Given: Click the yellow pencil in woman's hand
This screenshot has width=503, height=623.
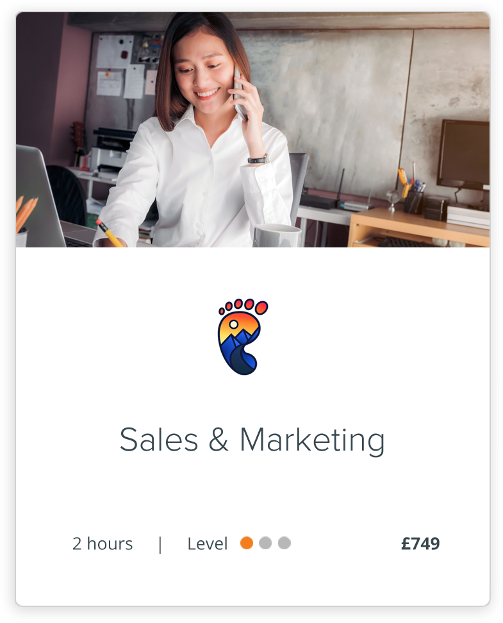Looking at the screenshot, I should 110,233.
